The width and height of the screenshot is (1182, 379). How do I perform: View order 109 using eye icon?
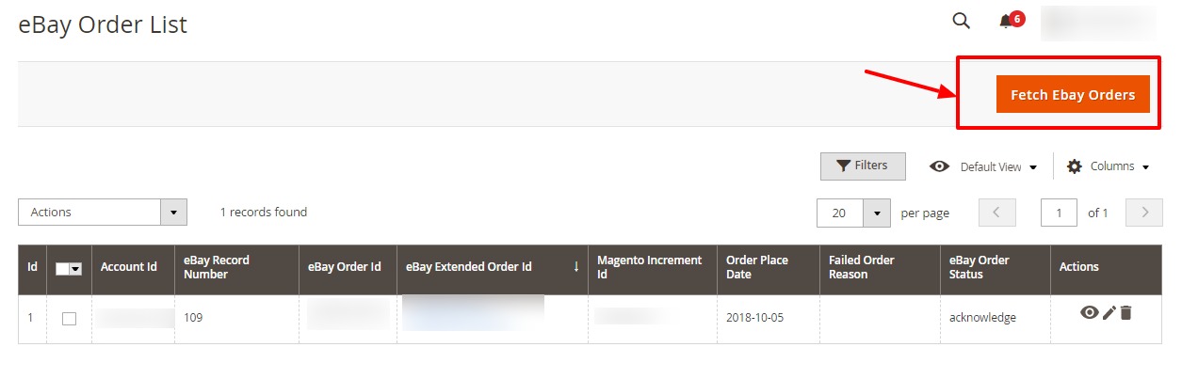(1089, 312)
